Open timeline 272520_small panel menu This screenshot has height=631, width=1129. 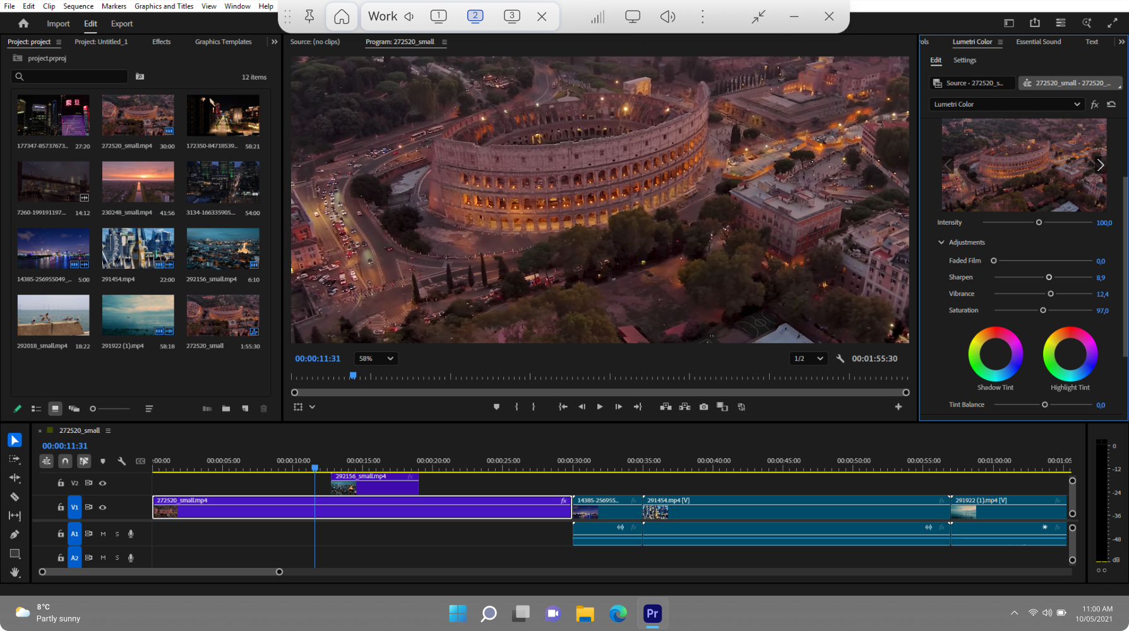click(108, 430)
